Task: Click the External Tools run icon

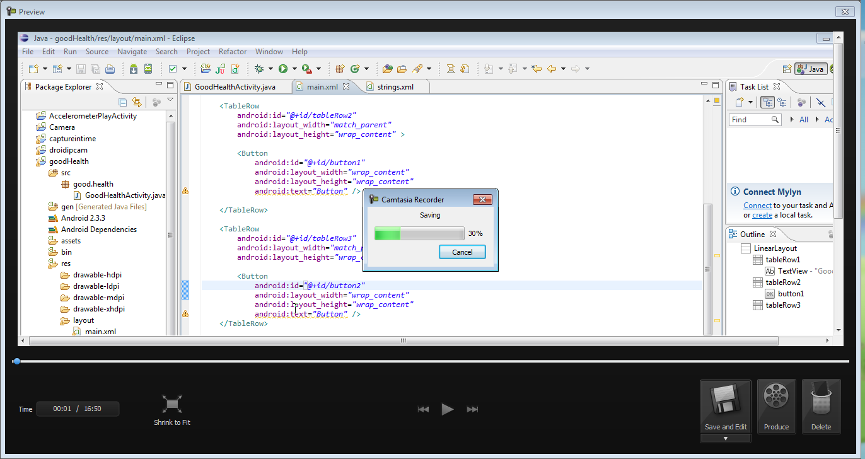Action: 306,69
